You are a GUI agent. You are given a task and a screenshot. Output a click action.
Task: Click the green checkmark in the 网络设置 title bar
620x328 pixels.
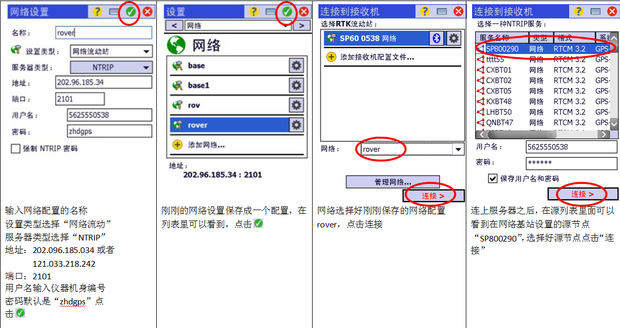(131, 12)
